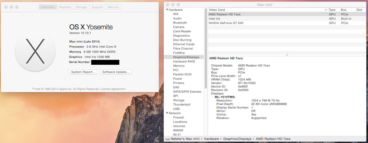Click AMD Radeon HD 7xxx in path bar

pyautogui.click(x=273, y=139)
